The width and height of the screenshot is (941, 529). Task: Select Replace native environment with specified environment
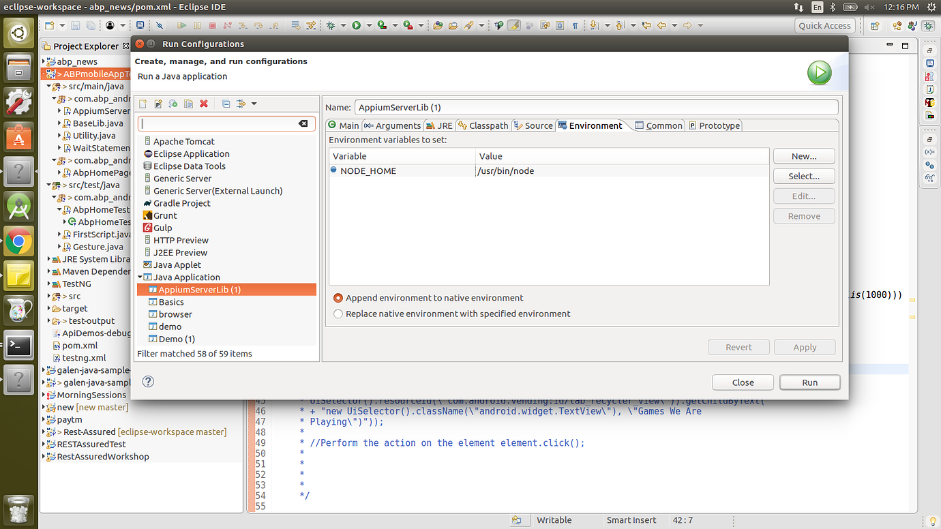pyautogui.click(x=338, y=314)
